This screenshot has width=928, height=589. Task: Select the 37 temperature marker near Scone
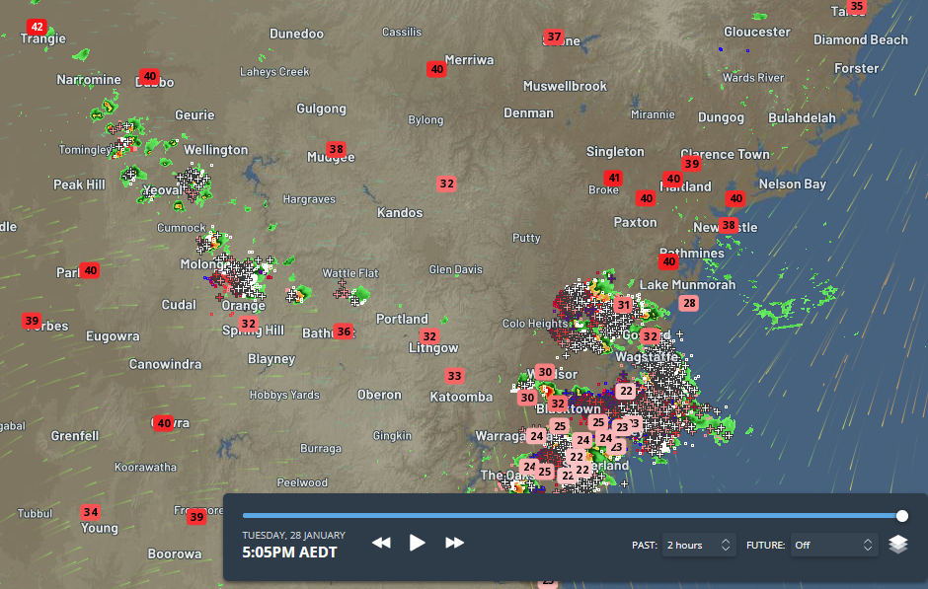coord(554,37)
